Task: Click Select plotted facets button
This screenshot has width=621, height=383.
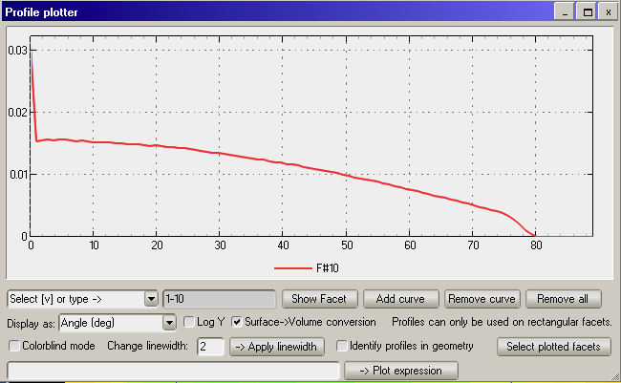Action: pyautogui.click(x=552, y=346)
